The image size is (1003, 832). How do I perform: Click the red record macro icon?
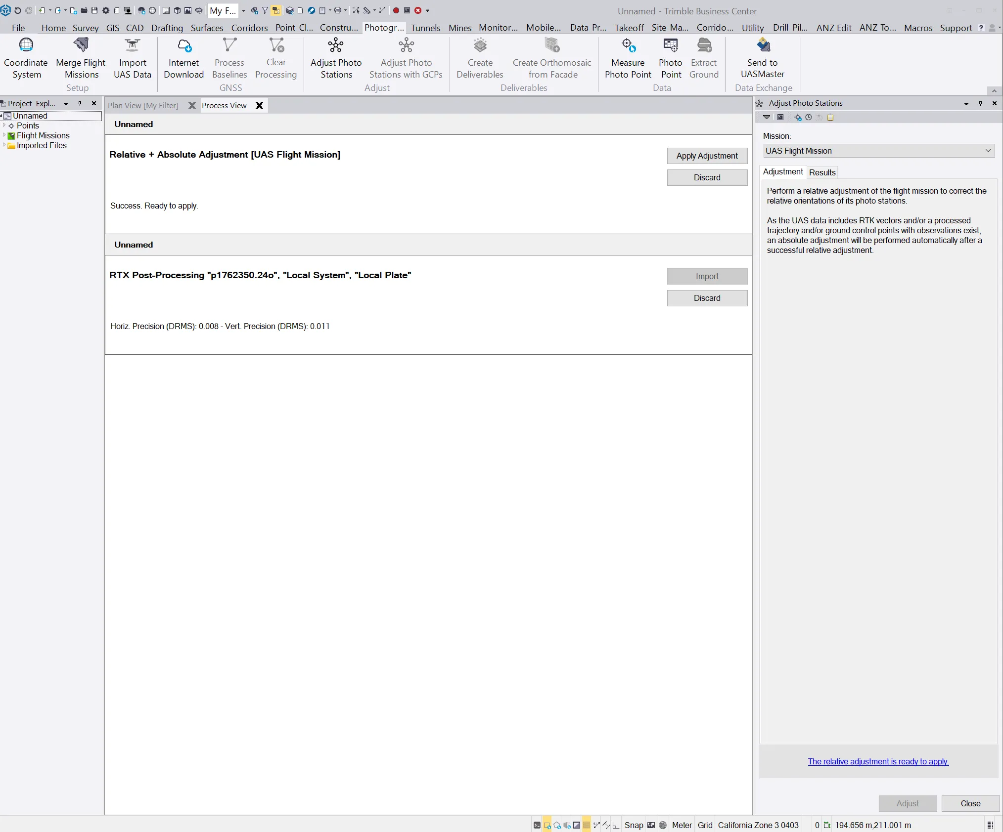[396, 10]
